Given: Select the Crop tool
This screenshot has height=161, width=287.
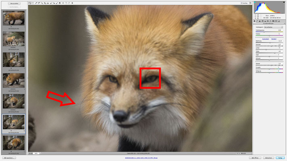Looking at the screenshot, I should [x=45, y=3].
